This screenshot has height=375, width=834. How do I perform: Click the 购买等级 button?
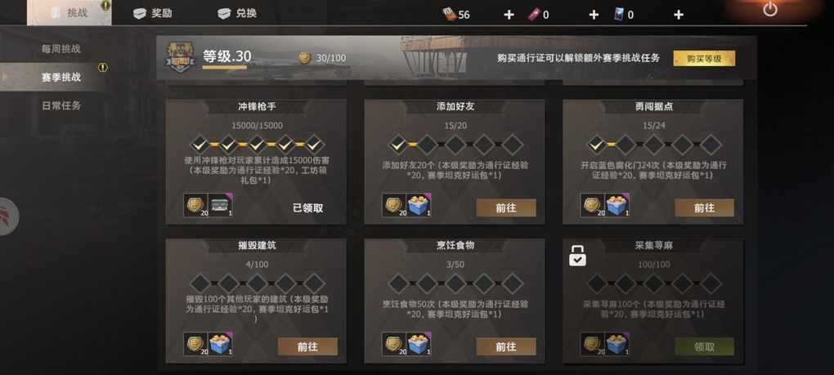[x=704, y=59]
